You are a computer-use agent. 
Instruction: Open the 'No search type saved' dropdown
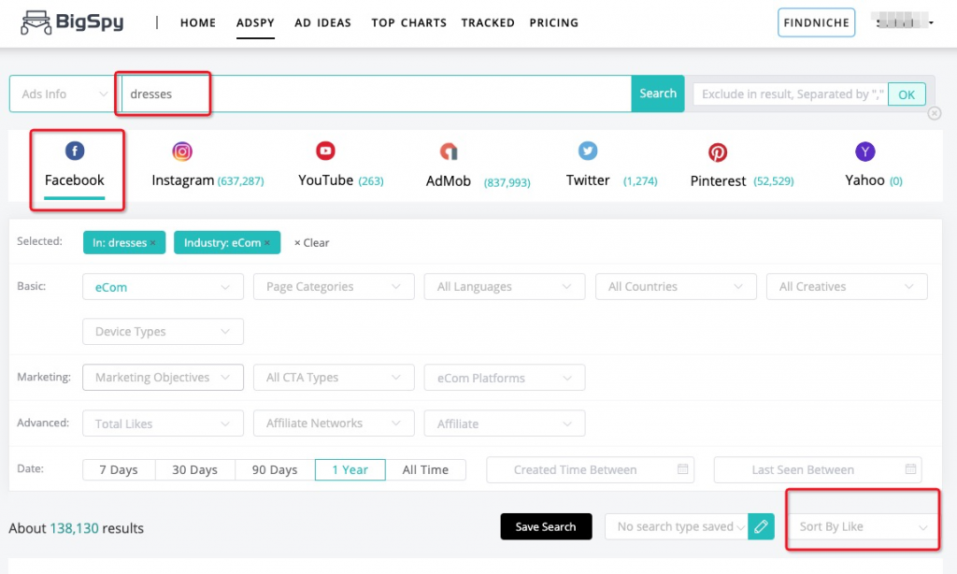[x=677, y=526]
